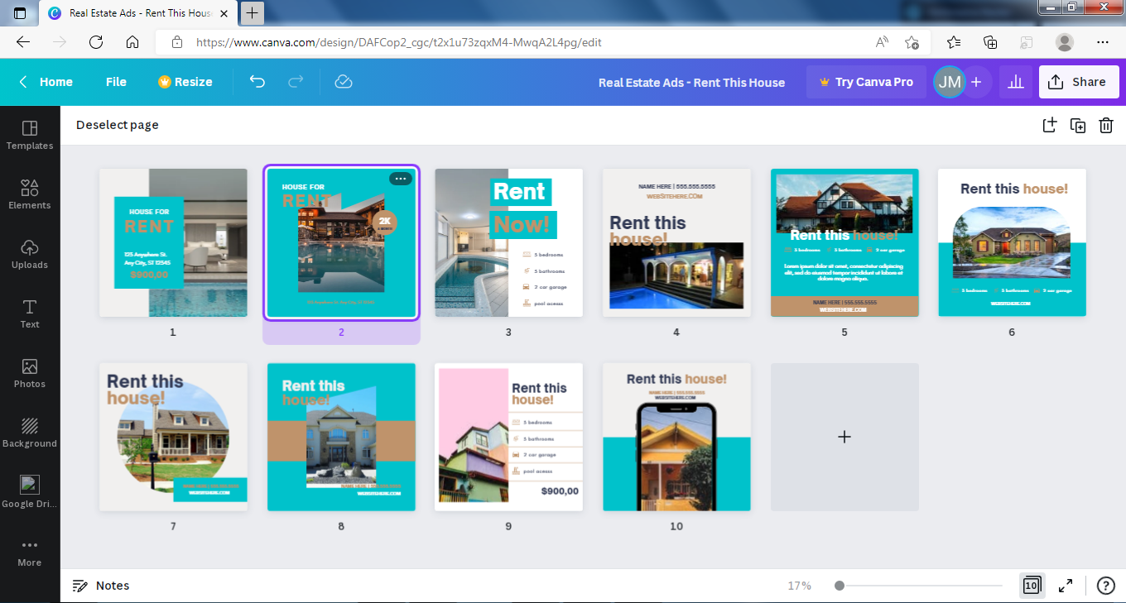Open the browser profile icon
Screen dimensions: 1126x603
(1065, 42)
